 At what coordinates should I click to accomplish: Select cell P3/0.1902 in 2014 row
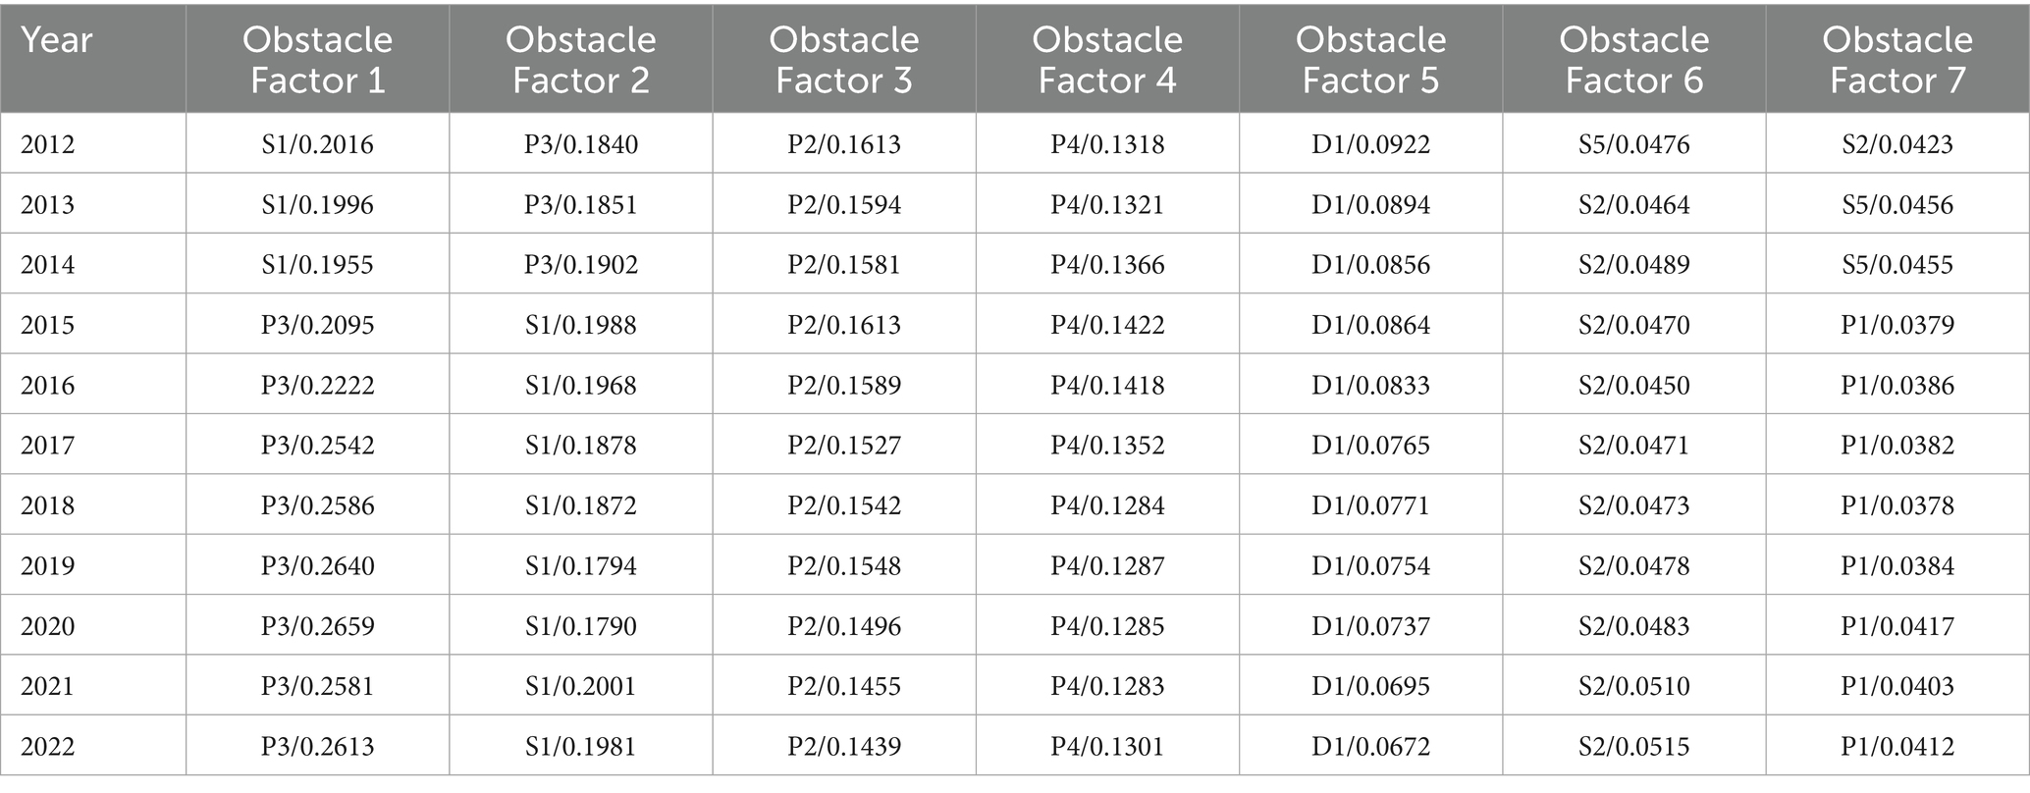click(581, 264)
